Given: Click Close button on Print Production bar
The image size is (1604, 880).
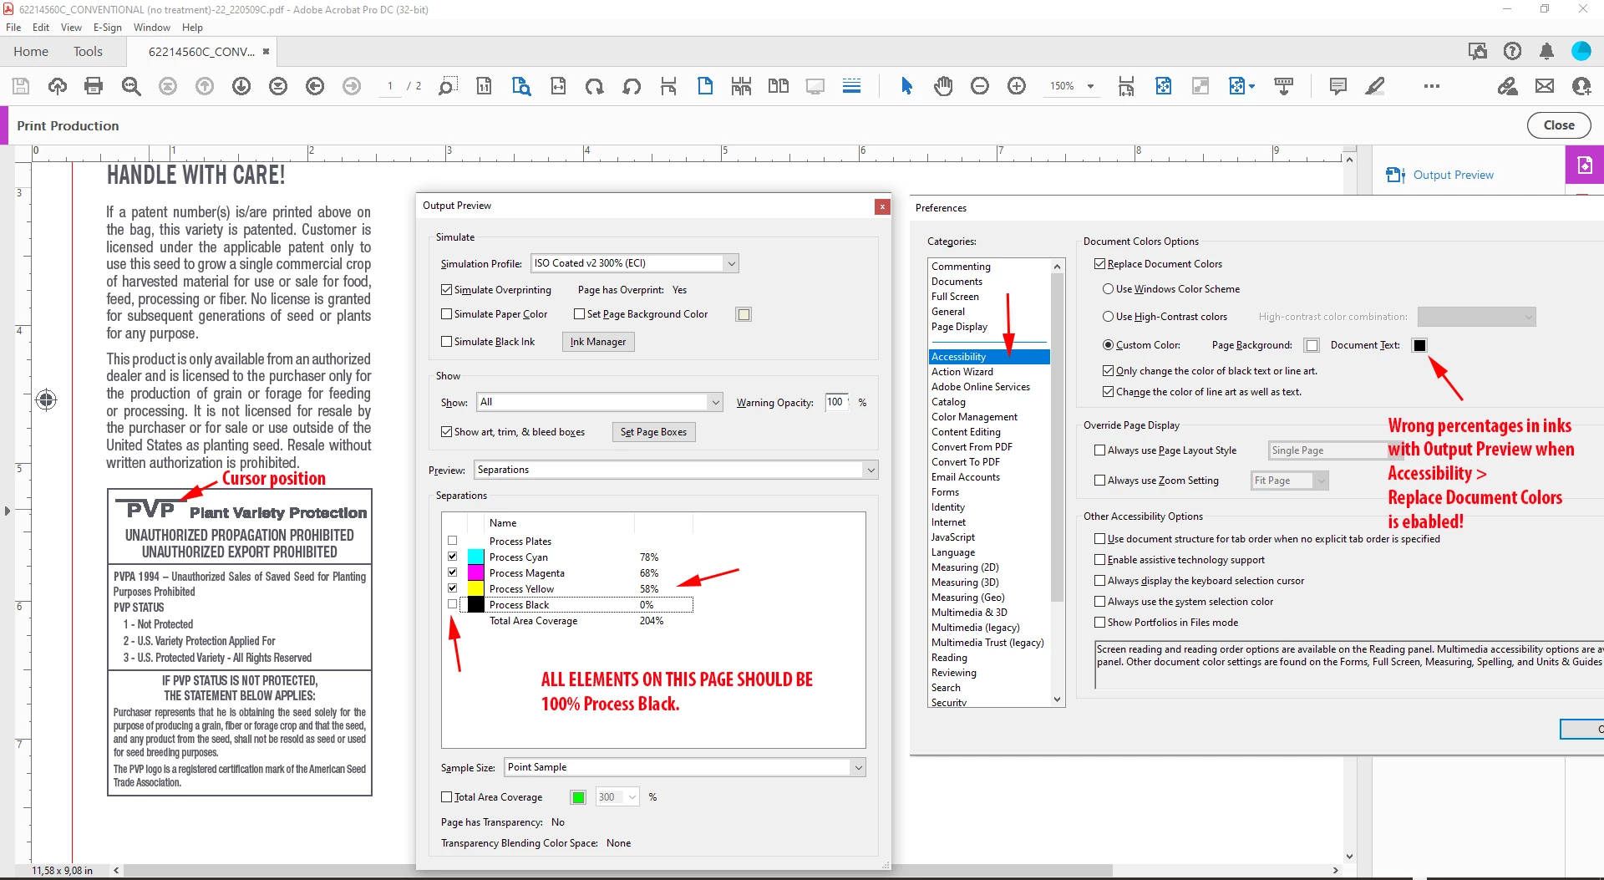Looking at the screenshot, I should point(1559,125).
